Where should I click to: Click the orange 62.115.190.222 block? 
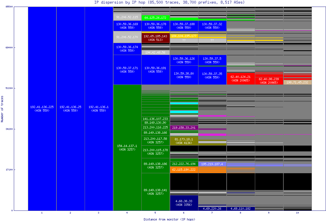pyautogui.click(x=184, y=169)
